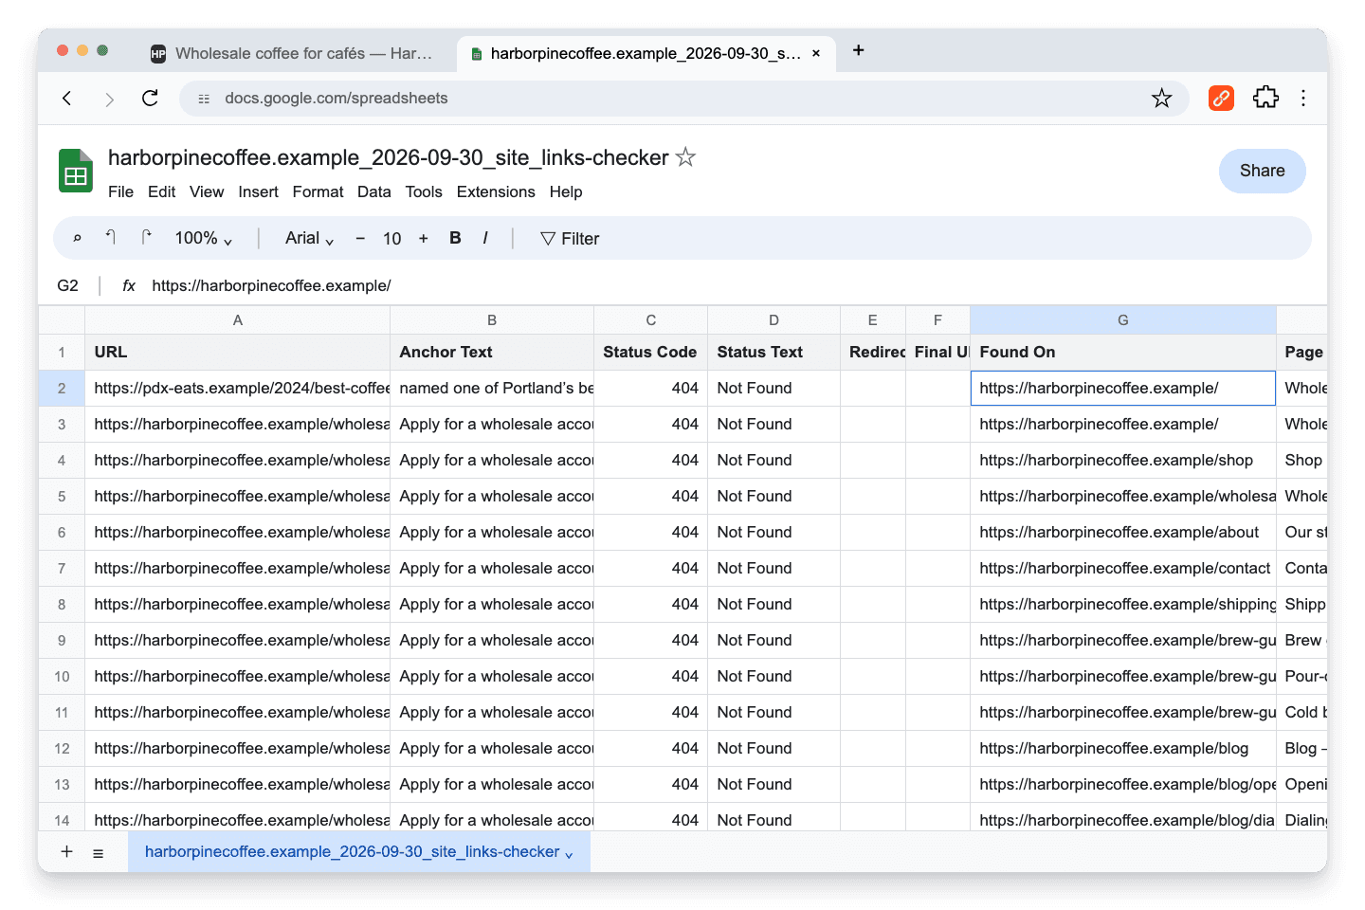Select column G header
The height and width of the screenshot is (910, 1365).
point(1123,320)
